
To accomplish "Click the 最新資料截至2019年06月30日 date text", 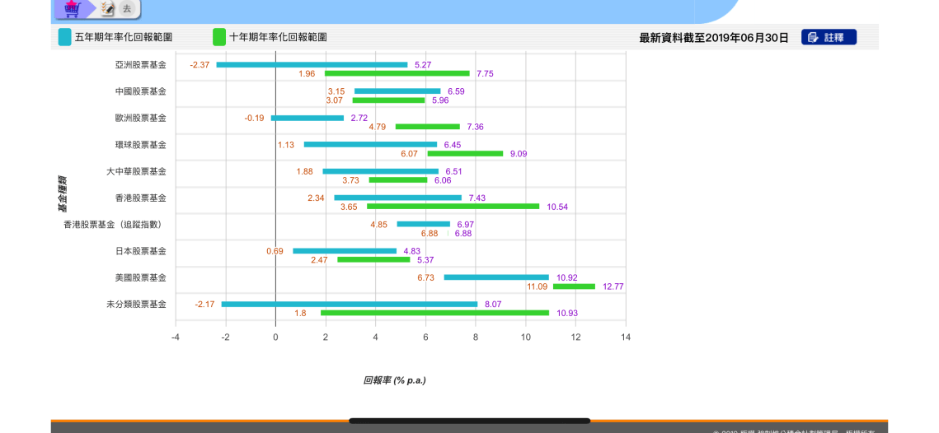I will pyautogui.click(x=713, y=38).
